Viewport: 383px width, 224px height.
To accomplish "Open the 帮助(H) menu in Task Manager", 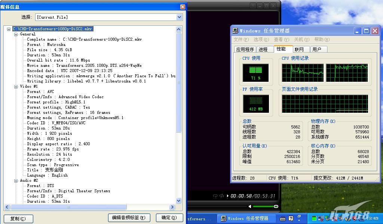I will (322, 40).
